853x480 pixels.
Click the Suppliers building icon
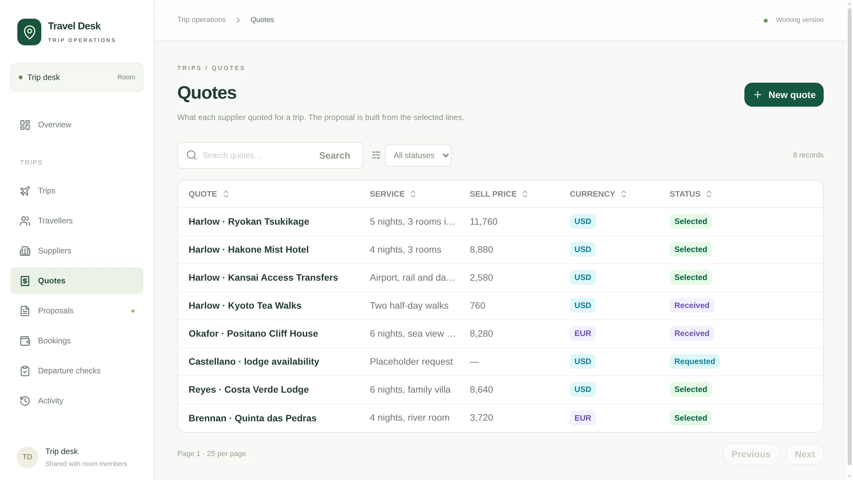tap(25, 251)
